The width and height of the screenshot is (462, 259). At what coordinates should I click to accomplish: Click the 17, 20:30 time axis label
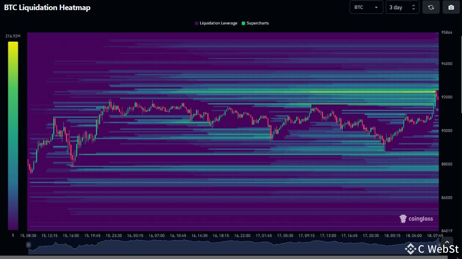371,236
